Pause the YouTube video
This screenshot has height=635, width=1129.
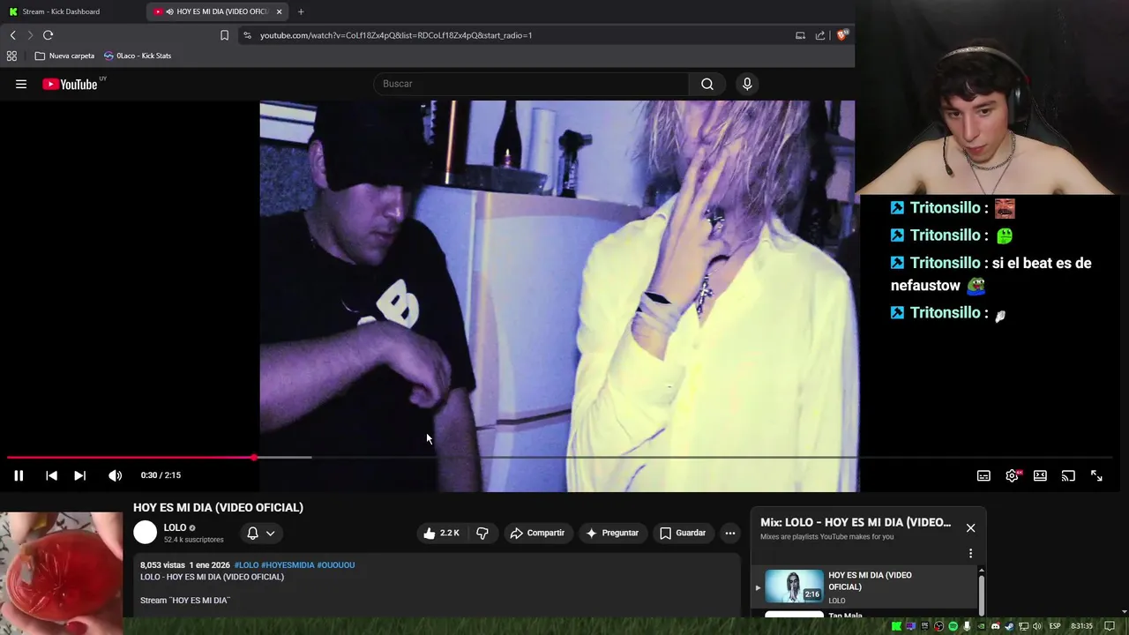pos(19,475)
